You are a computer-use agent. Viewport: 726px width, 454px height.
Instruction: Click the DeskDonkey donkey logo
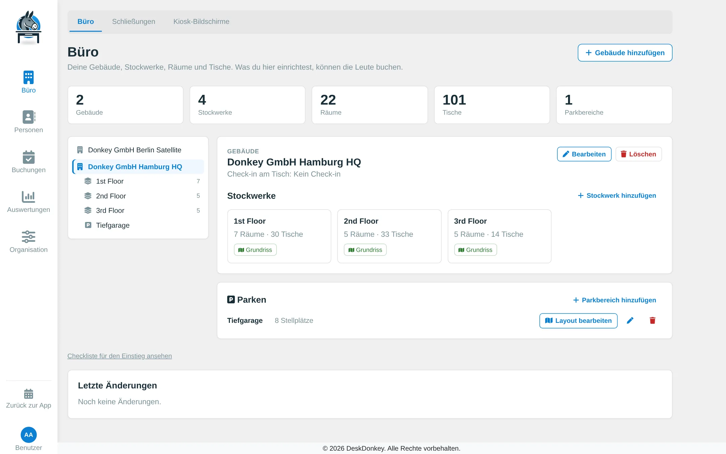pyautogui.click(x=29, y=28)
